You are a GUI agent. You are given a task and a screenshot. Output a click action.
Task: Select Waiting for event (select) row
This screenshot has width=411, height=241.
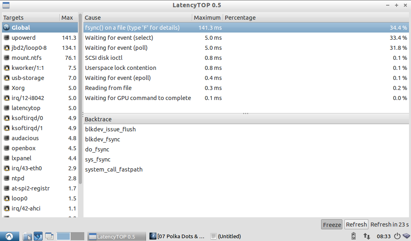pos(246,37)
